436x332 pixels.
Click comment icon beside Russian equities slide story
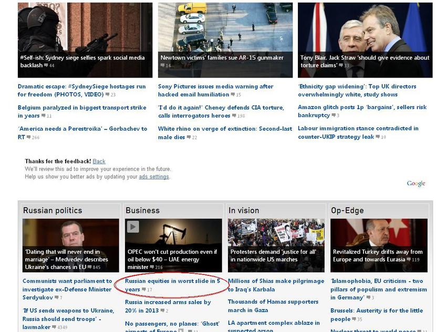[144, 290]
